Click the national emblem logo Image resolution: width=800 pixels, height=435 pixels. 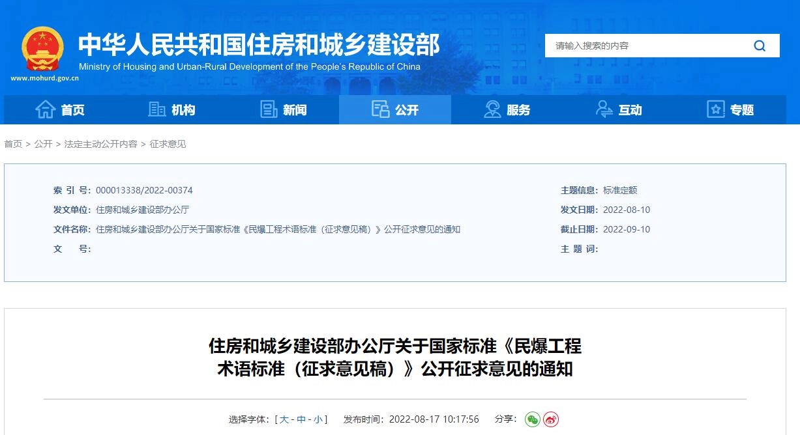click(x=43, y=50)
